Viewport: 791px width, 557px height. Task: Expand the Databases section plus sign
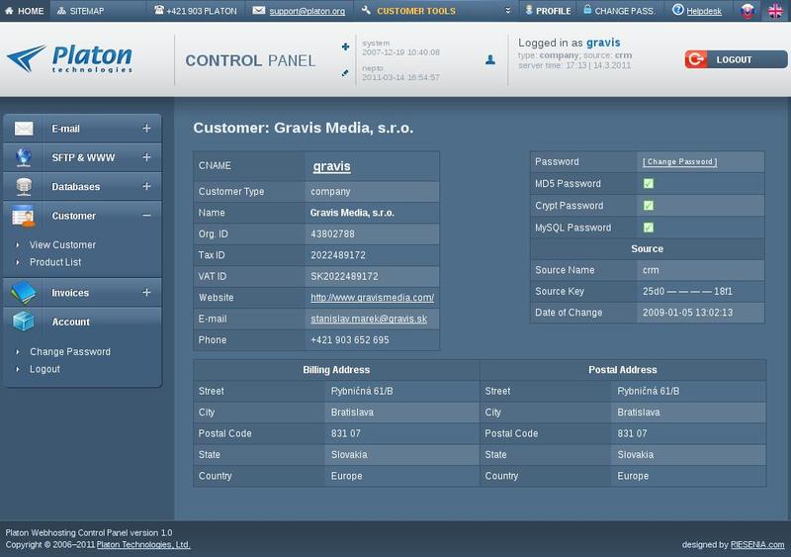pyautogui.click(x=146, y=186)
